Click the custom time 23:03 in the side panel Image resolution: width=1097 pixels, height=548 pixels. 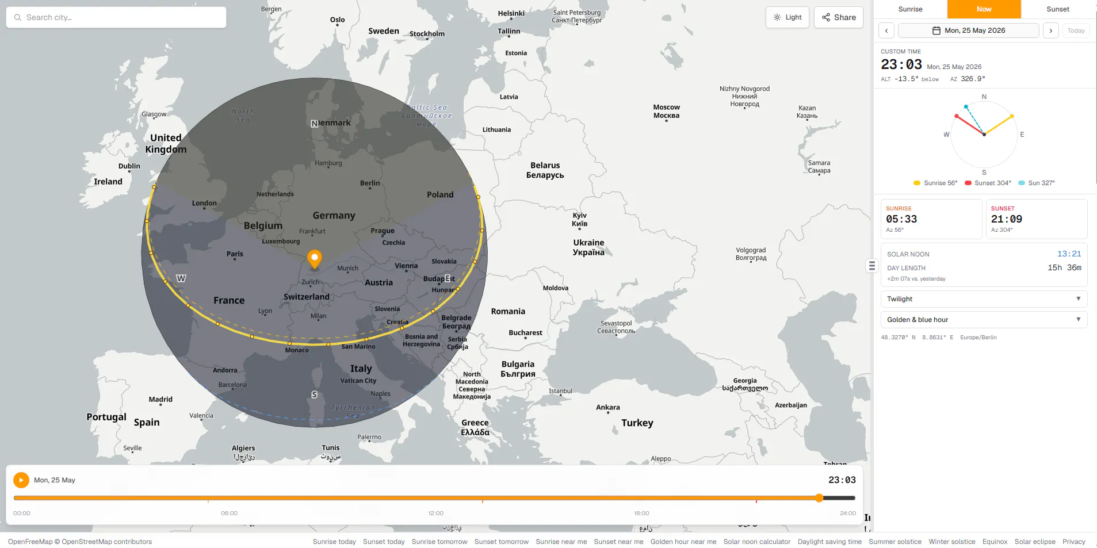pos(901,64)
